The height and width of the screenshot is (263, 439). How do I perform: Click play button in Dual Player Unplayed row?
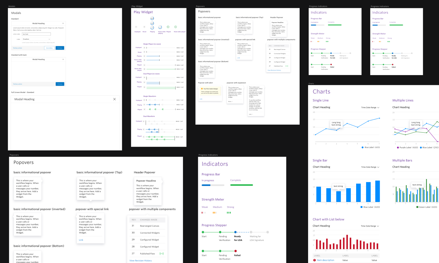pyautogui.click(x=144, y=77)
